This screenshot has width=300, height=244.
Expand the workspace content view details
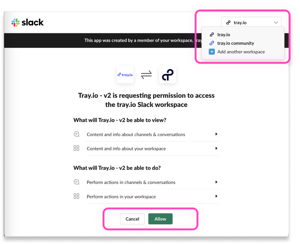216,148
